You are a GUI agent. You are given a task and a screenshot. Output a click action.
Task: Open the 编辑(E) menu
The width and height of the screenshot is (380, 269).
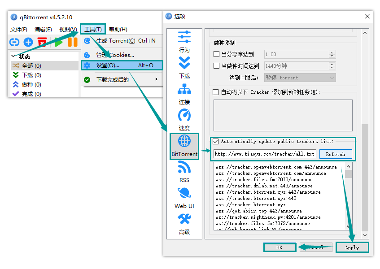coord(43,29)
